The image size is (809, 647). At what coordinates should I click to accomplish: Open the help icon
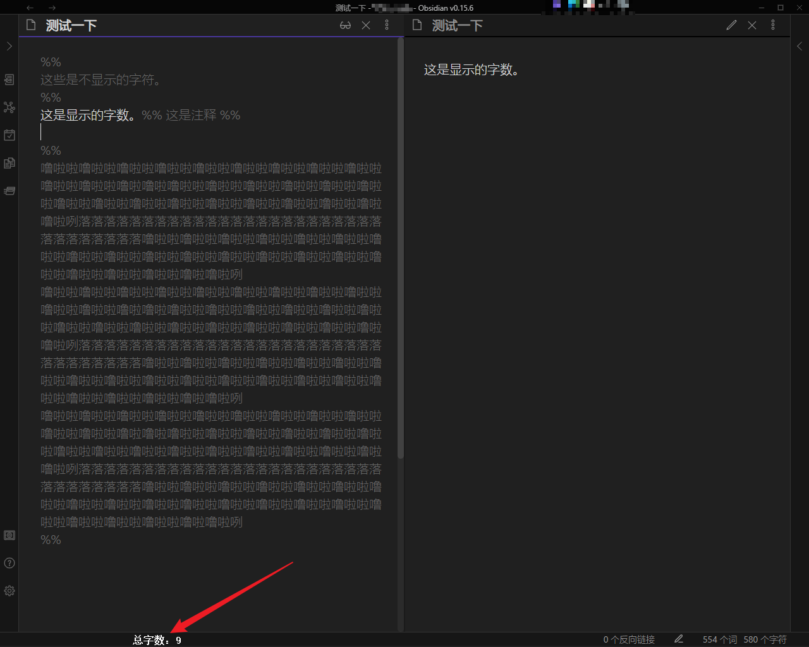(x=9, y=563)
